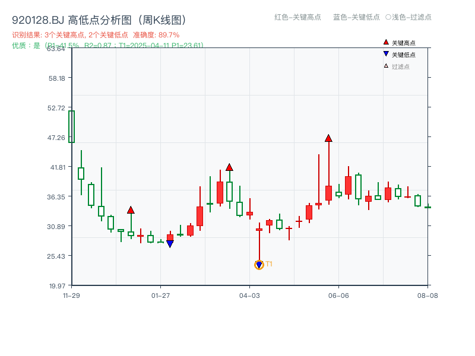475x356 pixels.
Task: Select the red triangle marker above the tallest June candle
Action: click(x=328, y=138)
